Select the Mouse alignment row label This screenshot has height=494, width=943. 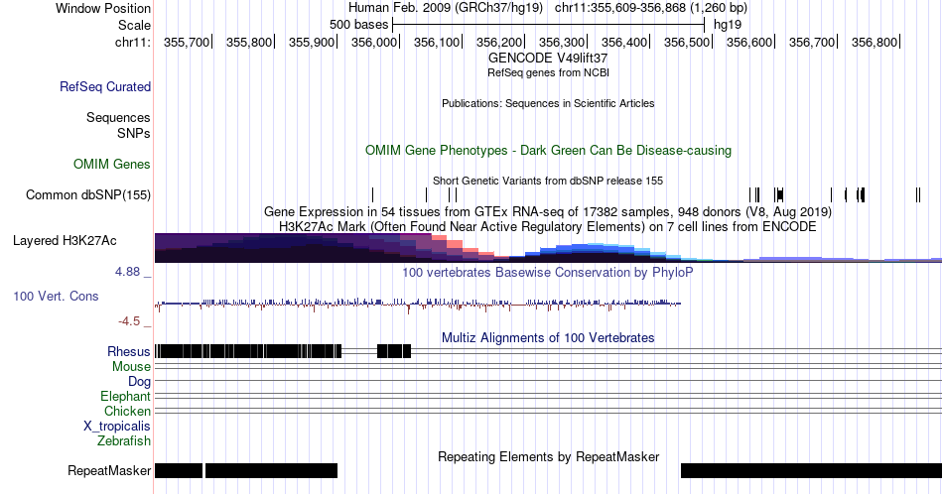[131, 367]
